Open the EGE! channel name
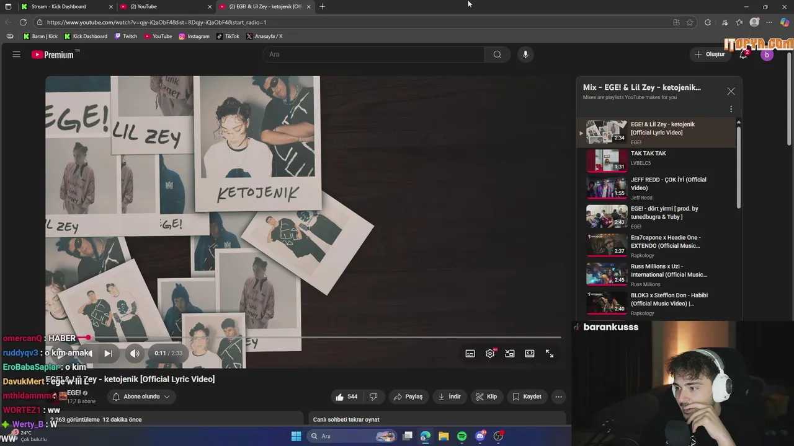Viewport: 794px width, 446px height. tap(74, 393)
